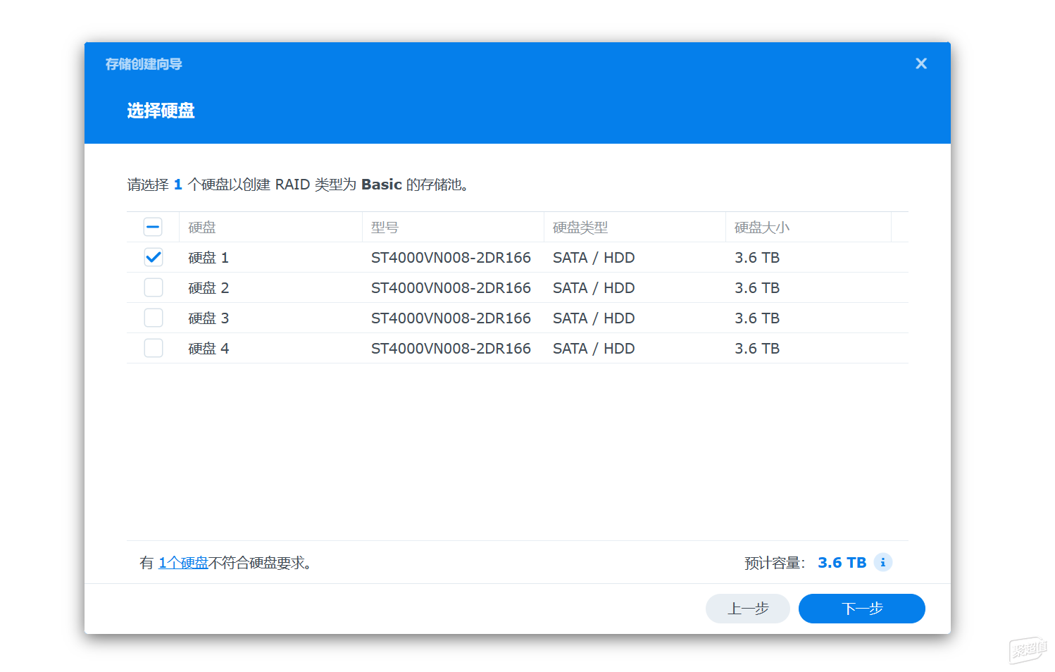Click the capacity info icon next to 3.6 TB
The image size is (1055, 672).
point(882,562)
